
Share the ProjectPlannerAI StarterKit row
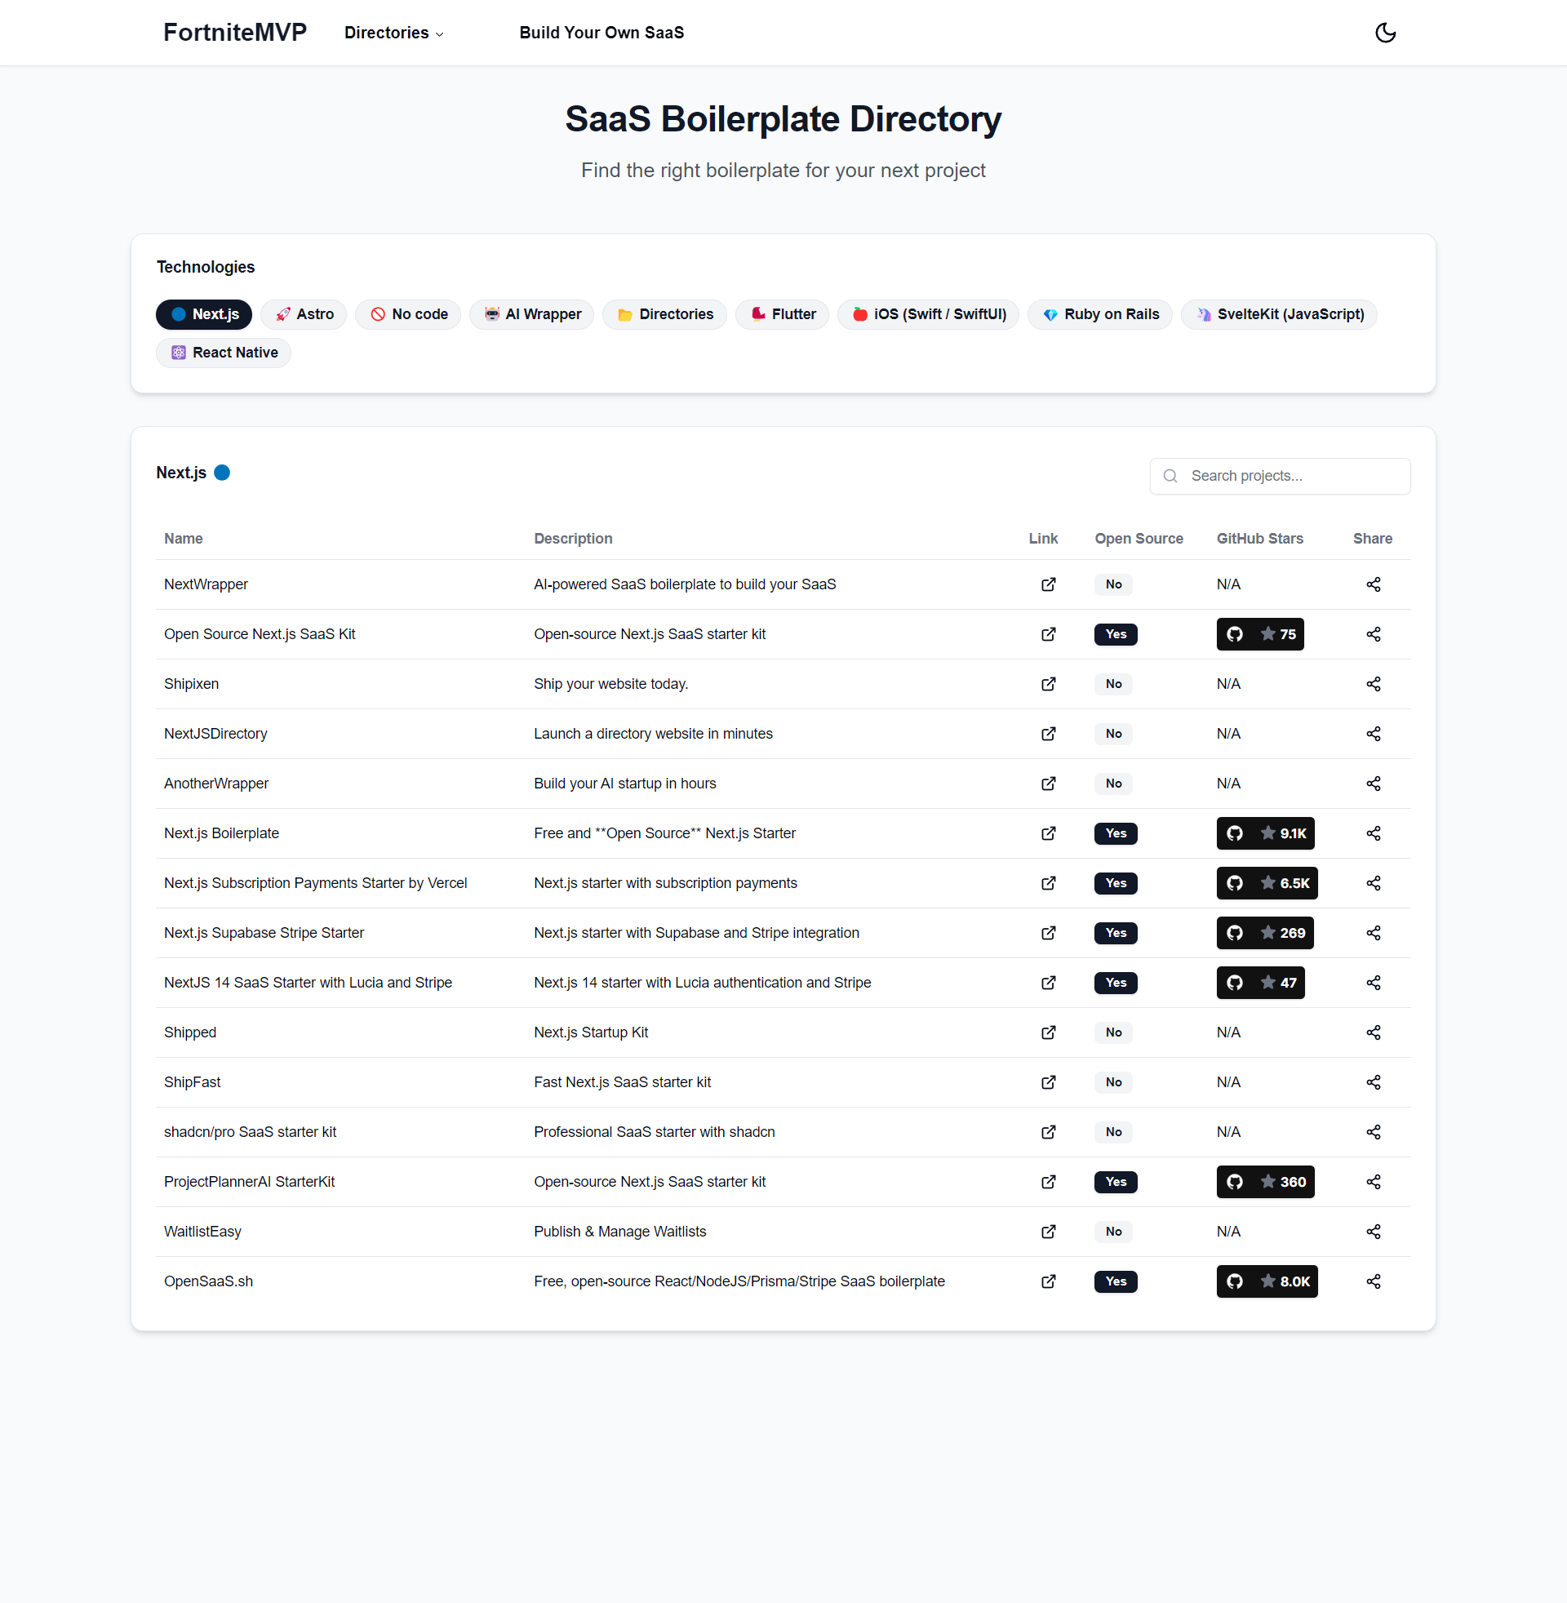coord(1374,1182)
